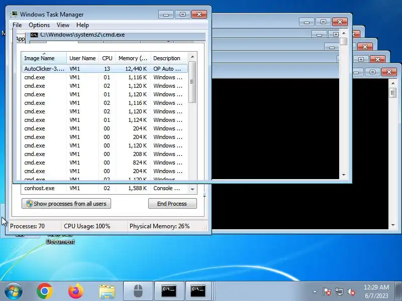Sort processes by User Name column

pos(82,58)
